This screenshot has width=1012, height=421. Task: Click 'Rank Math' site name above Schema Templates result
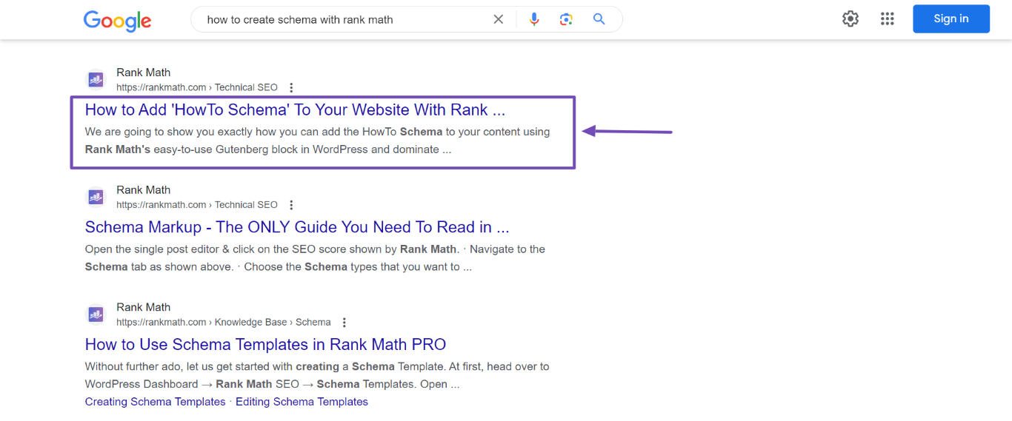point(143,308)
